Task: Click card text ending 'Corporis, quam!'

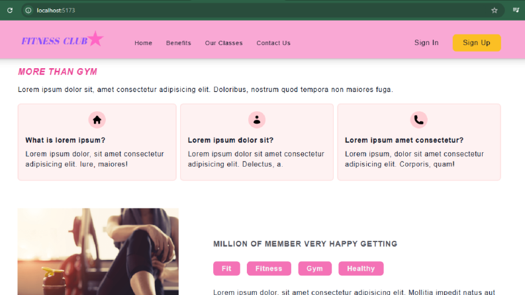Action: point(414,159)
